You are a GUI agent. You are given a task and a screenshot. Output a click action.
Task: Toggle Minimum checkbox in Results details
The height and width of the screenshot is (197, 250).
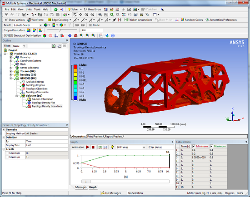coord(7,153)
